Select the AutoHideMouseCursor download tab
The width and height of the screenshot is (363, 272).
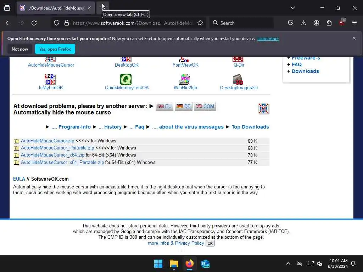pos(56,8)
